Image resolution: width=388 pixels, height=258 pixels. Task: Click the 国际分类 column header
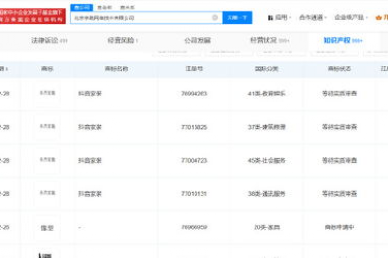(x=267, y=69)
